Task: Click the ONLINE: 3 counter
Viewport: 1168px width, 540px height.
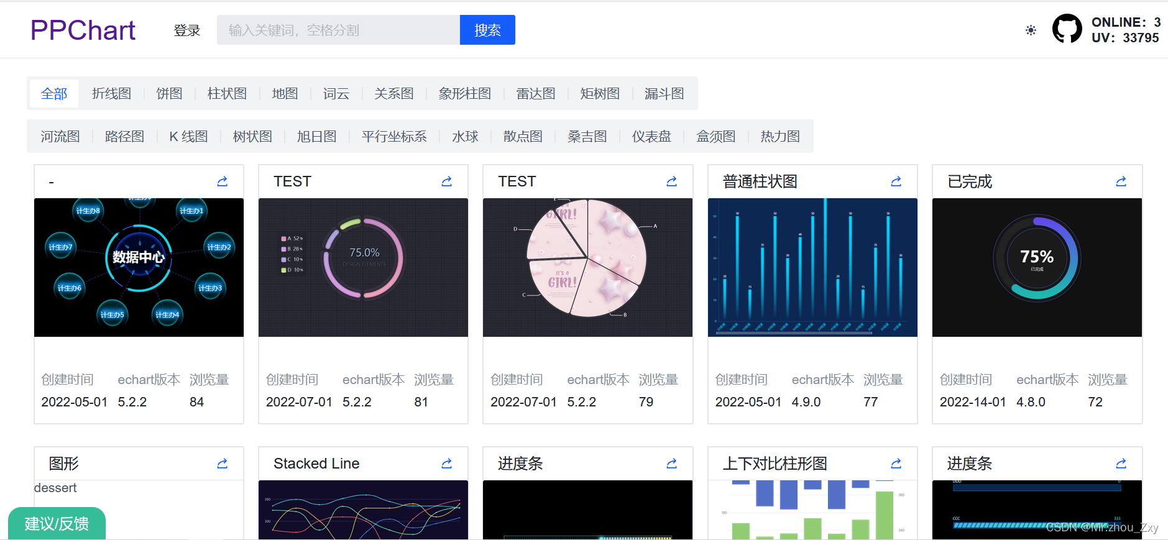Action: coord(1126,22)
